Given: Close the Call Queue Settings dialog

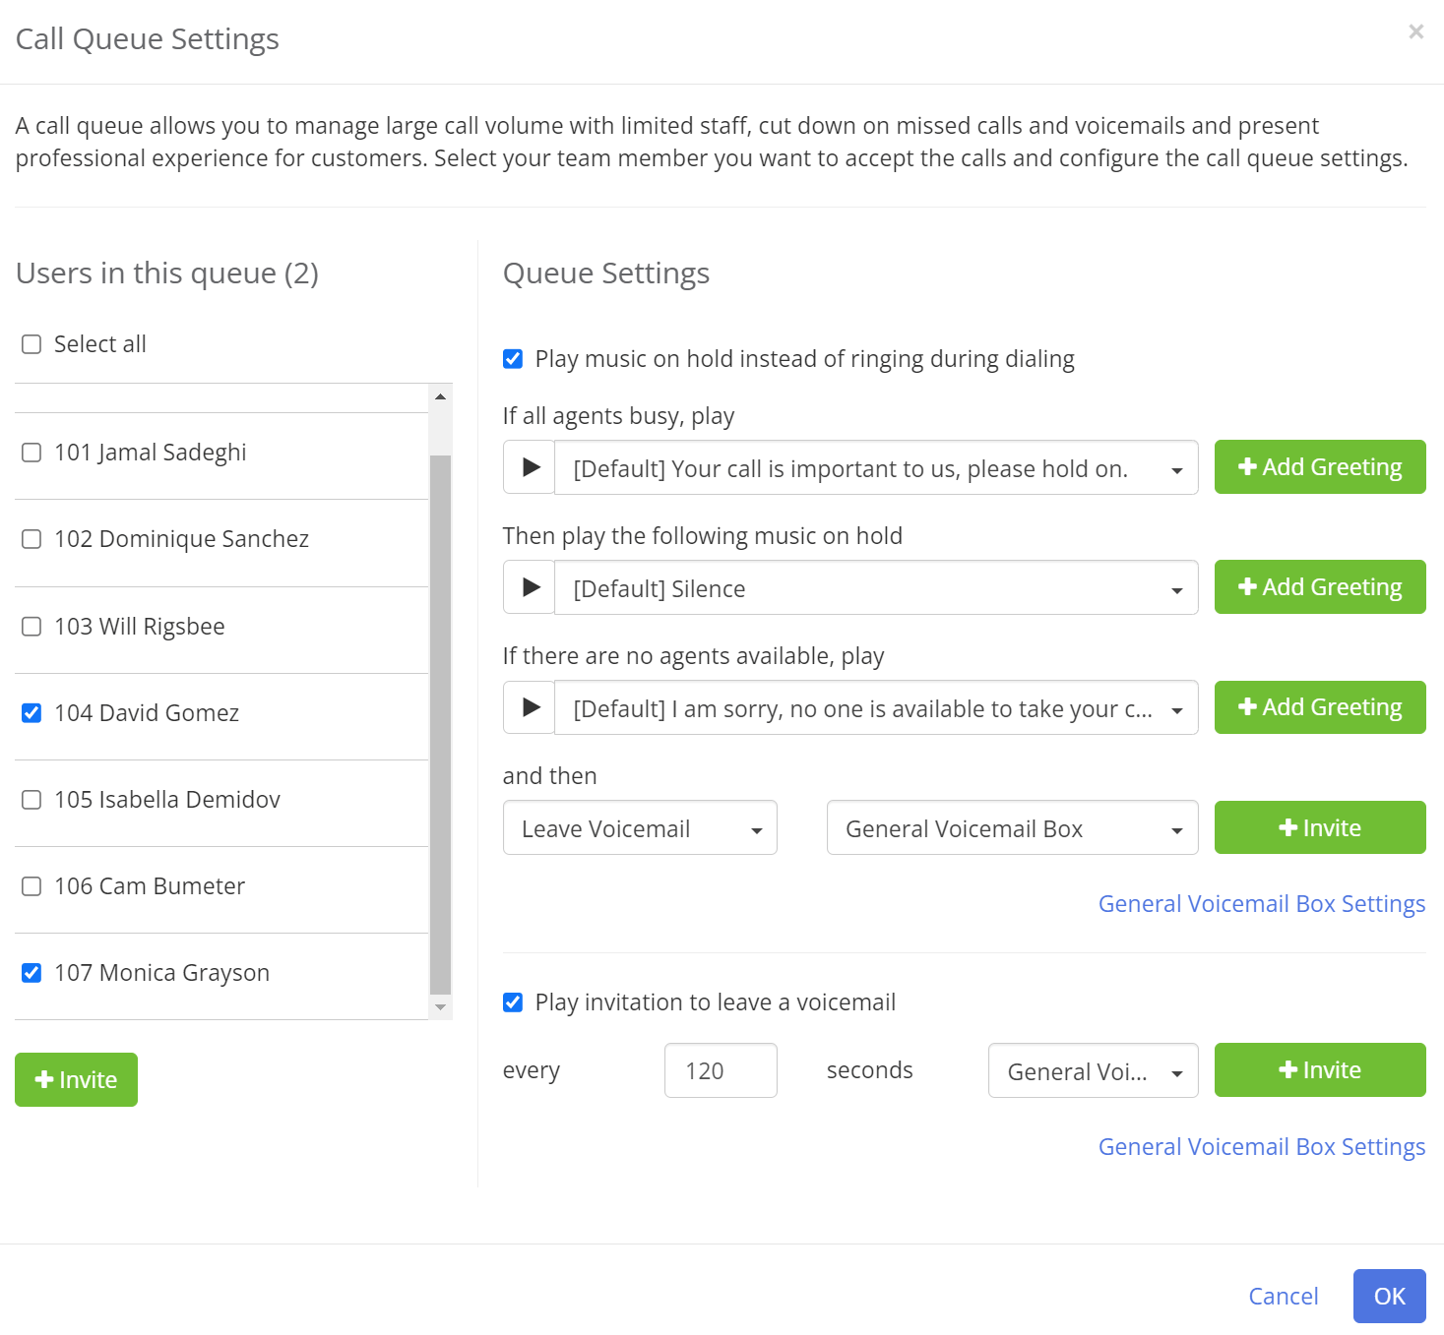Looking at the screenshot, I should click(x=1415, y=31).
